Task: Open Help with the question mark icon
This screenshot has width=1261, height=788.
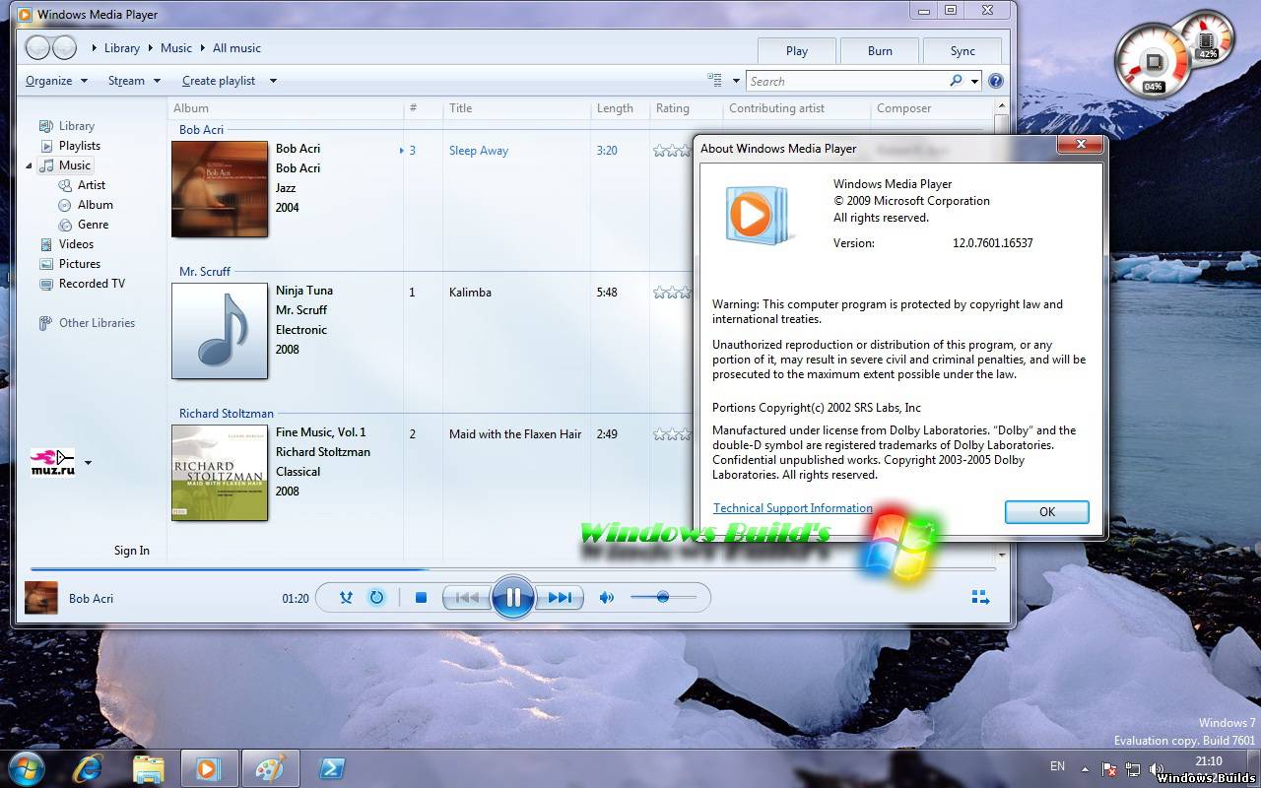Action: point(996,81)
